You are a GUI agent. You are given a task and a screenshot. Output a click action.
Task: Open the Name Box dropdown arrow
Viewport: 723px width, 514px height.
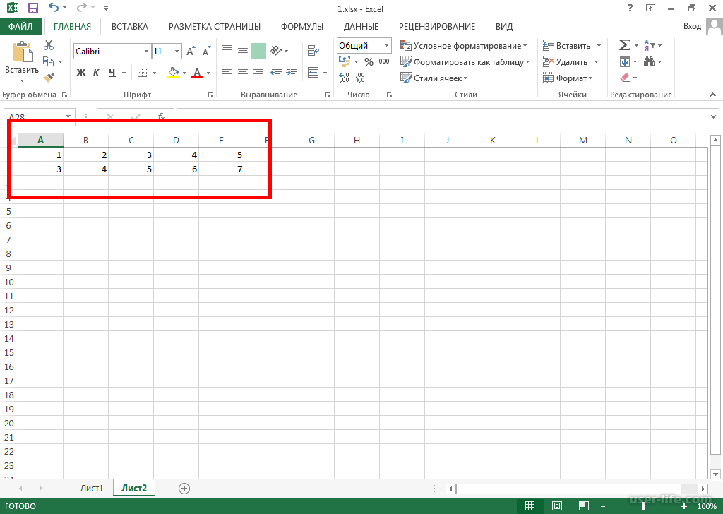coord(68,116)
